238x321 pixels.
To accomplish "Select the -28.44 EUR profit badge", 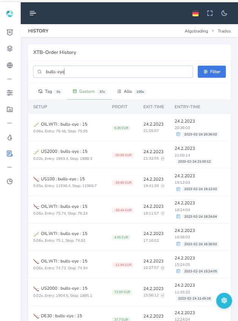I will [x=123, y=210].
